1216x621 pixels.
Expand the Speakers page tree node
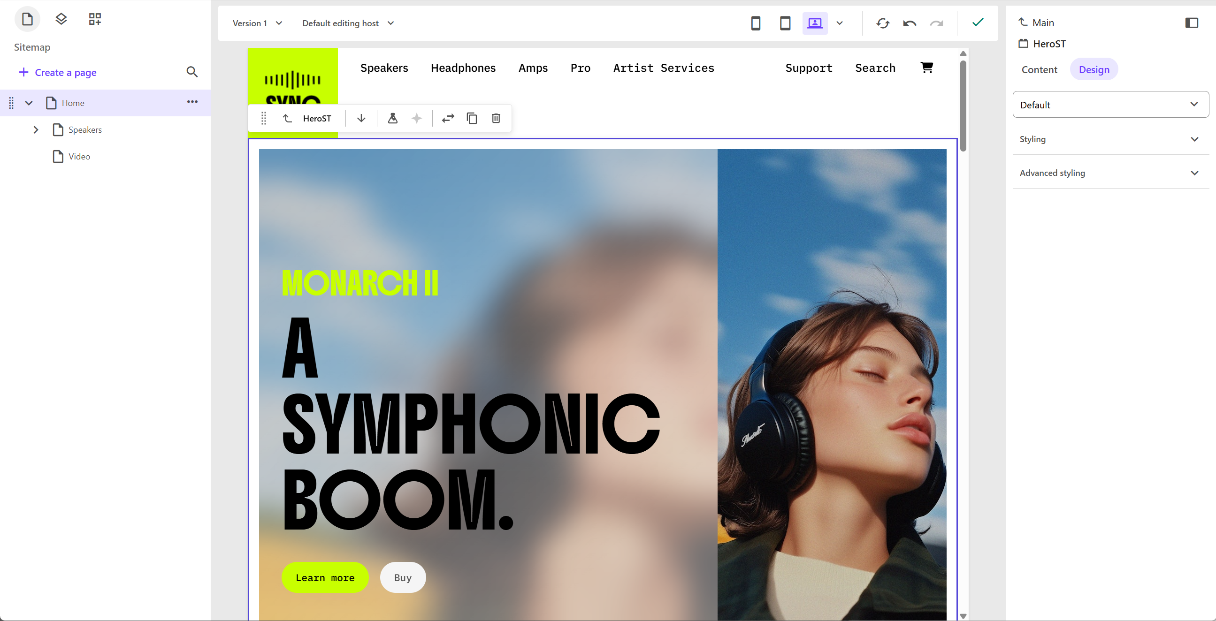[x=36, y=129]
